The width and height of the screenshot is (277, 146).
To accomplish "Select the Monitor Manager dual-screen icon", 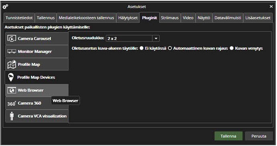I will (12, 51).
